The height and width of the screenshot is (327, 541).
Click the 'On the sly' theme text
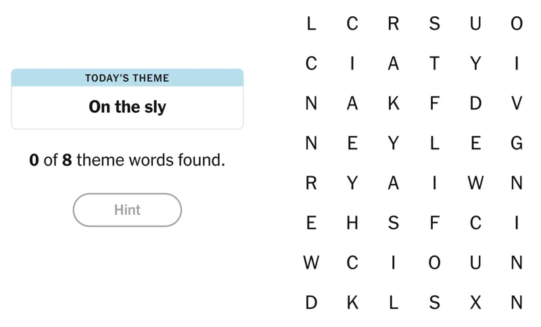click(x=127, y=107)
